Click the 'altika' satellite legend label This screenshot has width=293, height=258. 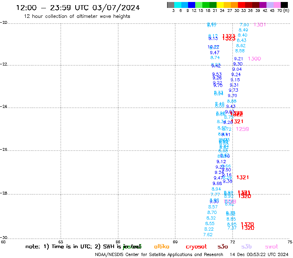[x=162, y=246]
